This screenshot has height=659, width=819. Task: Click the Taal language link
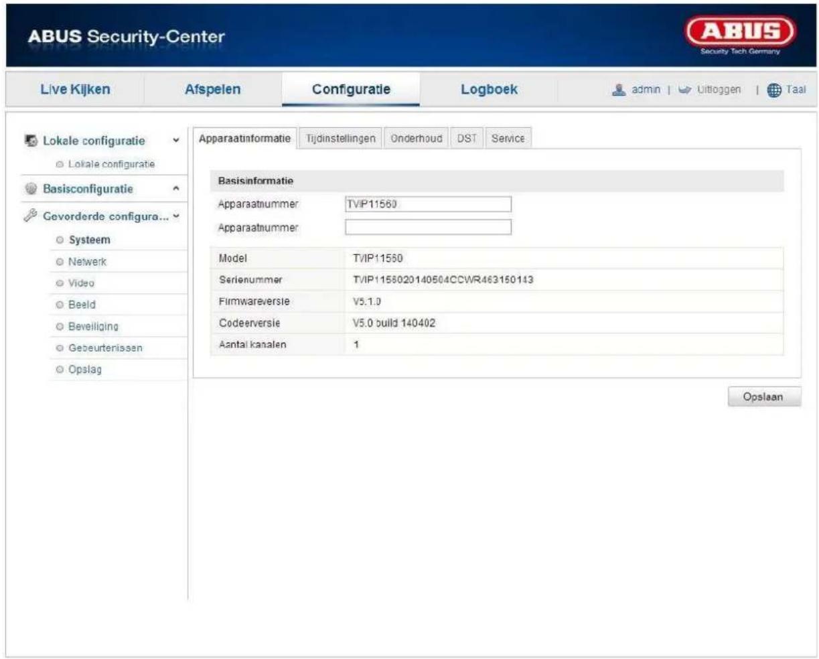[x=796, y=90]
